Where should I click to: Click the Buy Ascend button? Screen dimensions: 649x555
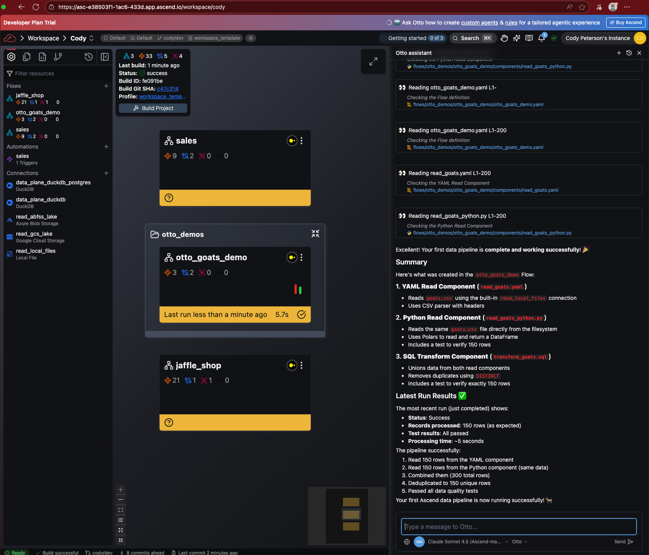[626, 23]
